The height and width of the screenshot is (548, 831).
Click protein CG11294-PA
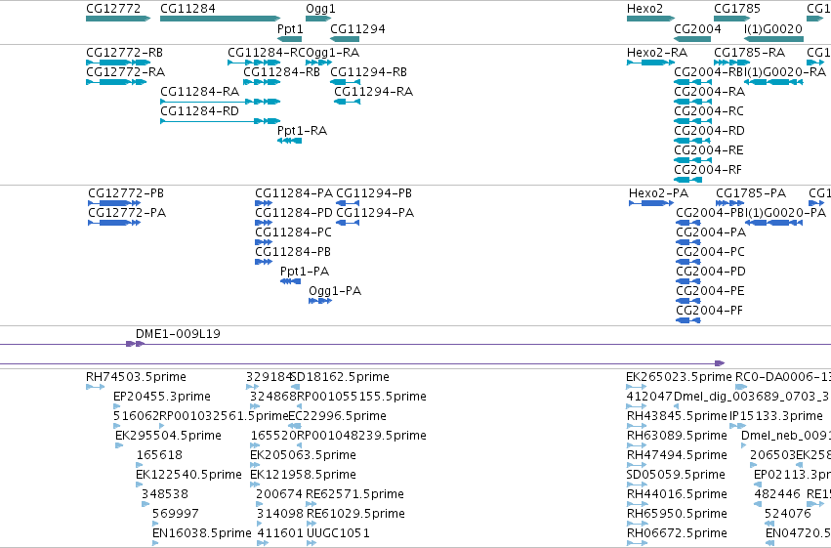click(x=348, y=223)
